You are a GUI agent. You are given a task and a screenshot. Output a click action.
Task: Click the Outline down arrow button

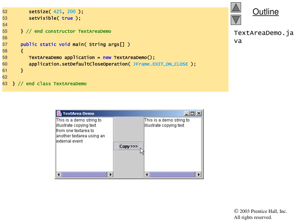point(236,20)
